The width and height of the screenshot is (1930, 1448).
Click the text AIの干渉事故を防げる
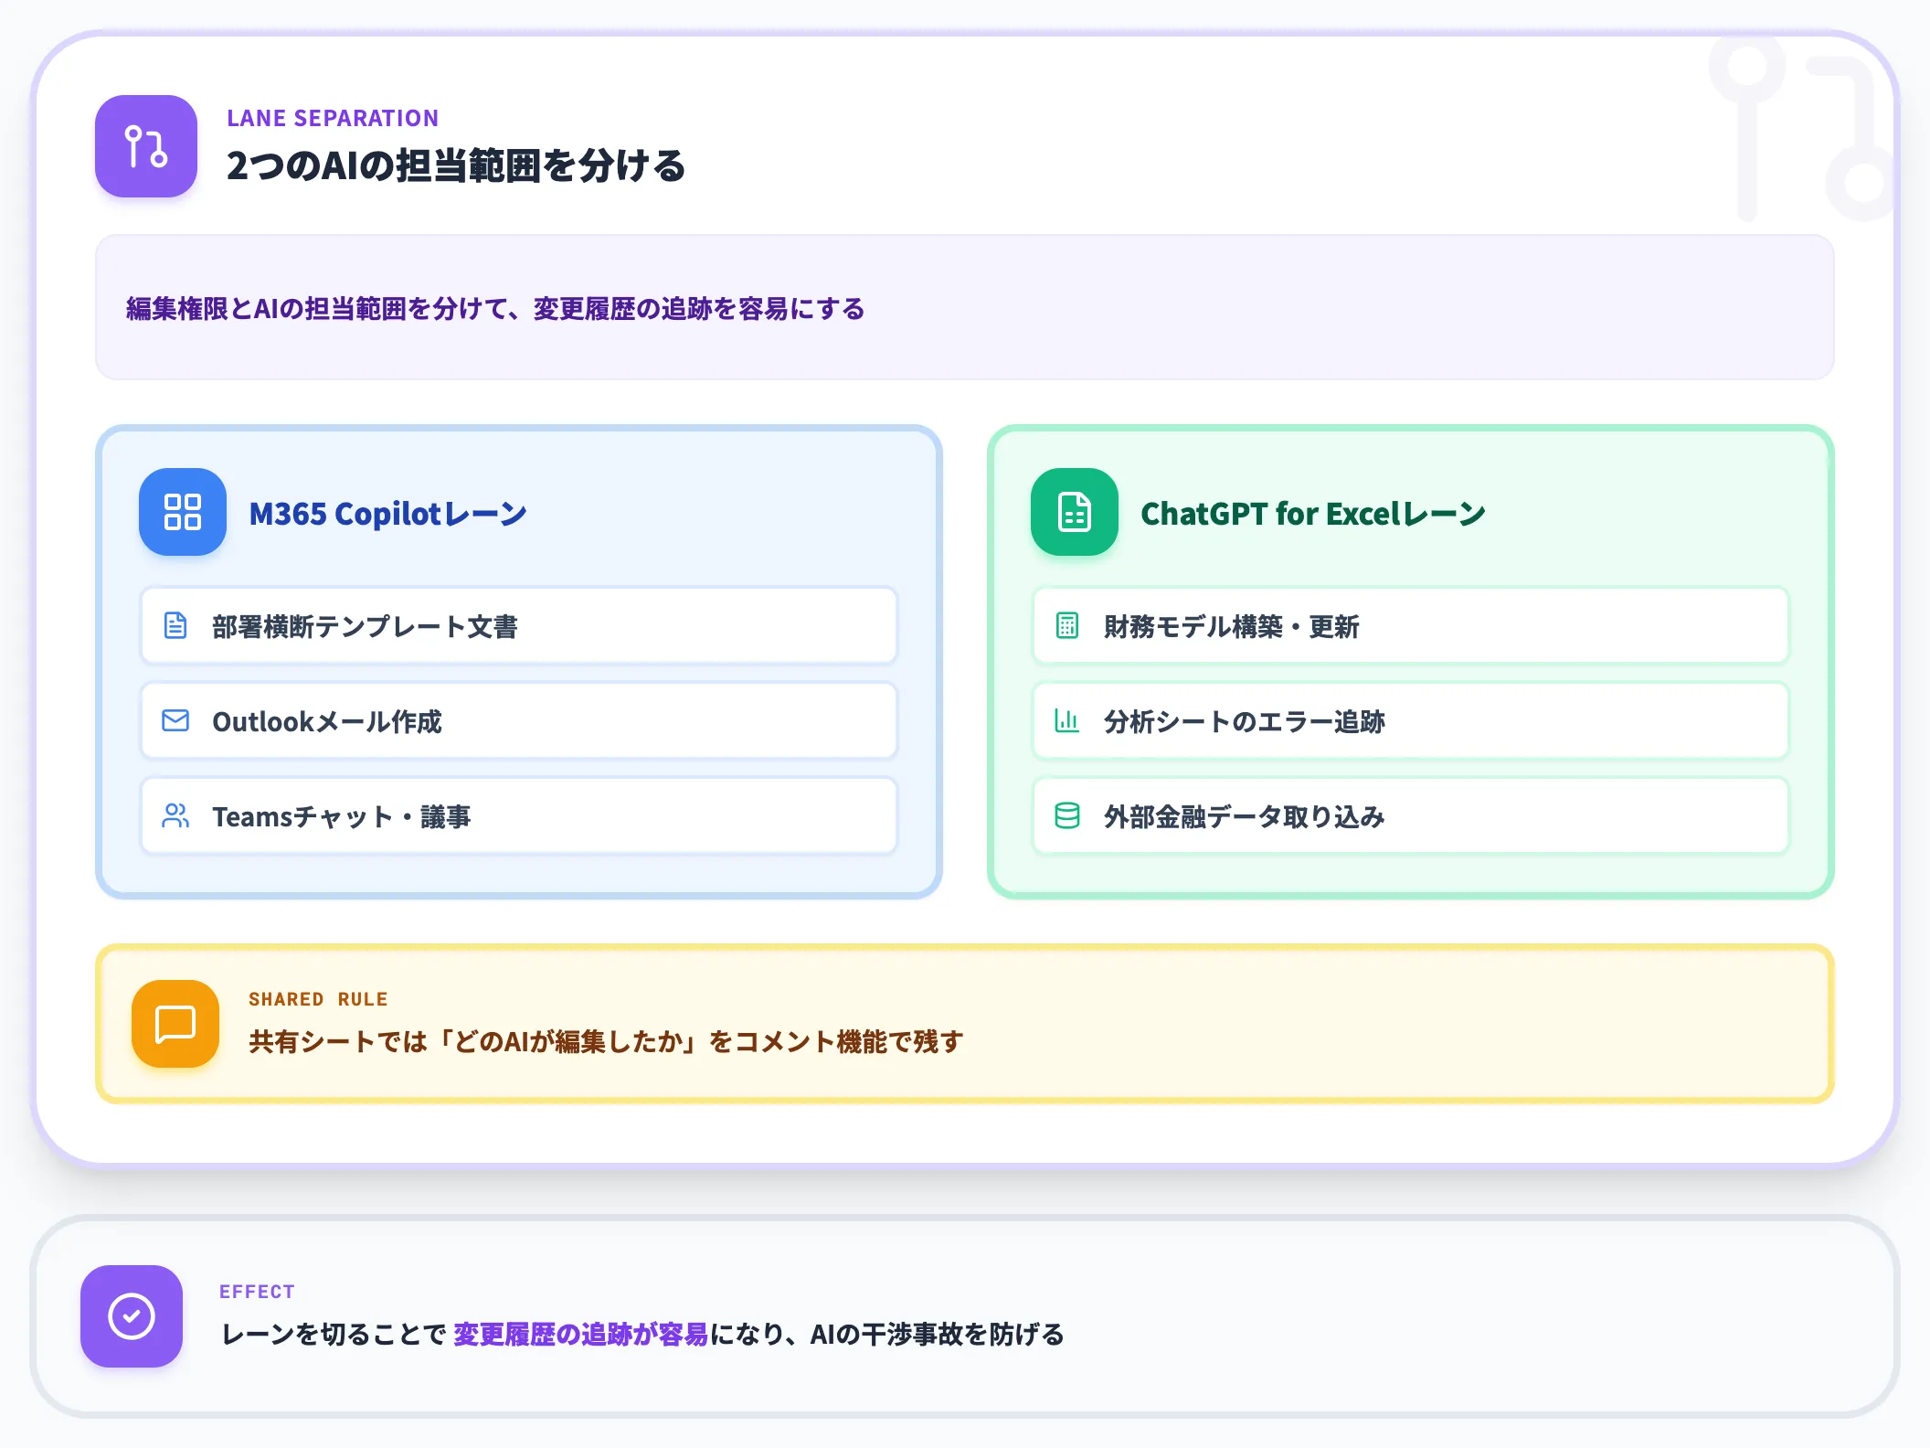pos(937,1335)
